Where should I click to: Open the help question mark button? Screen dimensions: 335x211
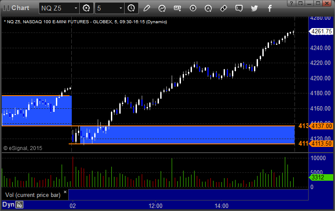(x=291, y=3)
